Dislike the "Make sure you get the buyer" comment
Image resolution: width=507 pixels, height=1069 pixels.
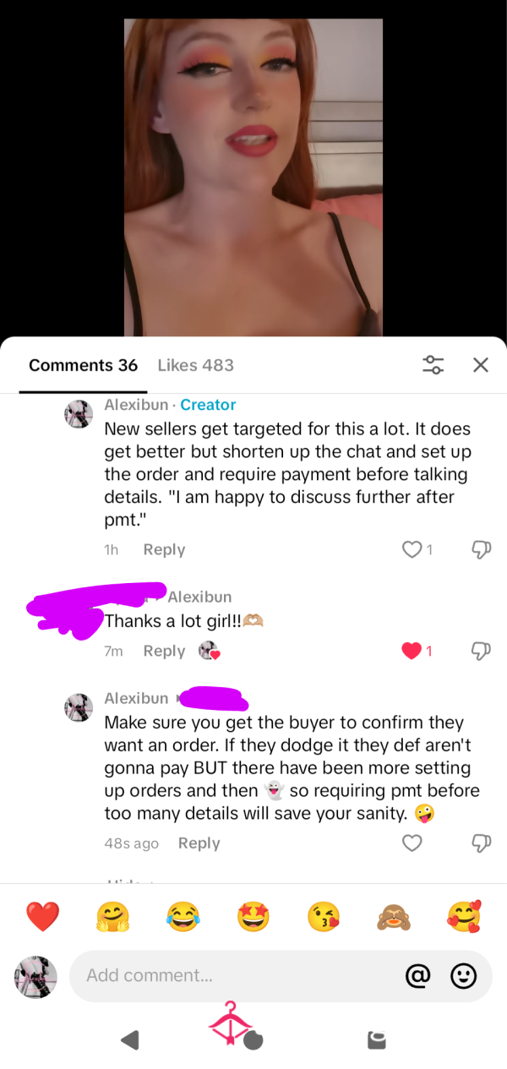pos(479,843)
